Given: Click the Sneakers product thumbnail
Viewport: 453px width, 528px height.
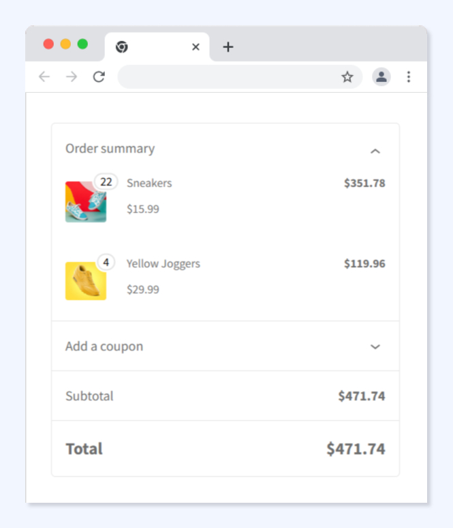Looking at the screenshot, I should click(85, 203).
